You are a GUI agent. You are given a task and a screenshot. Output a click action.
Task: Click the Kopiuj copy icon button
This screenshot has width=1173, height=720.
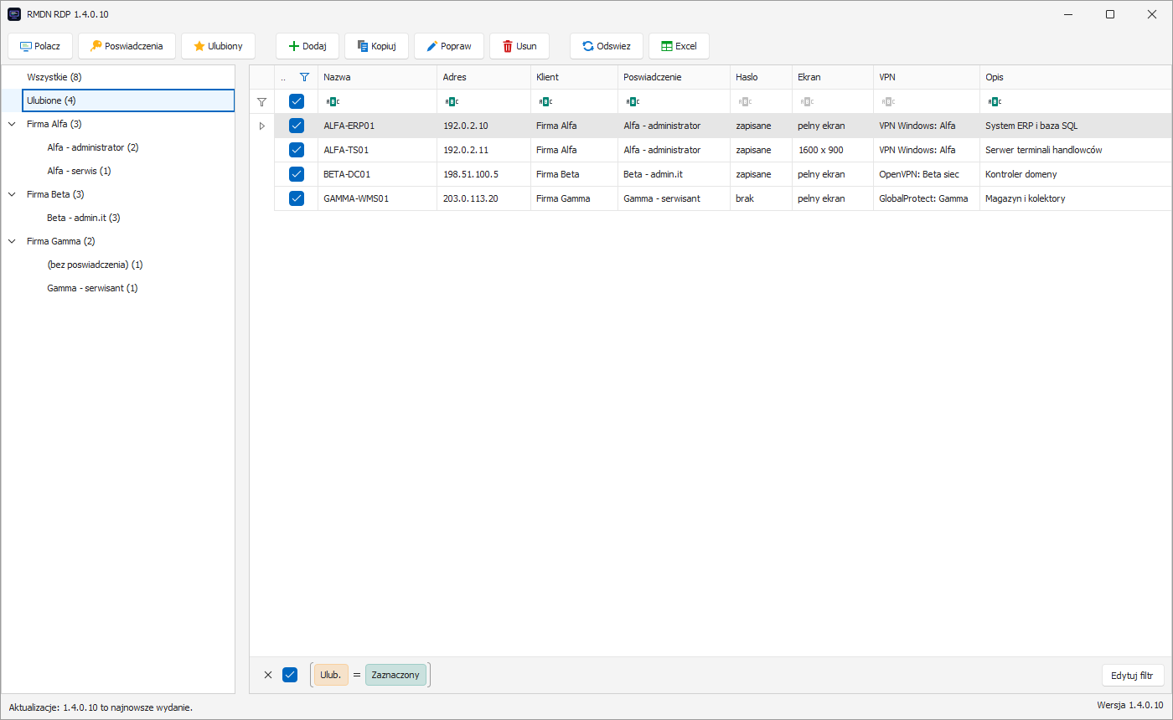[x=376, y=46]
